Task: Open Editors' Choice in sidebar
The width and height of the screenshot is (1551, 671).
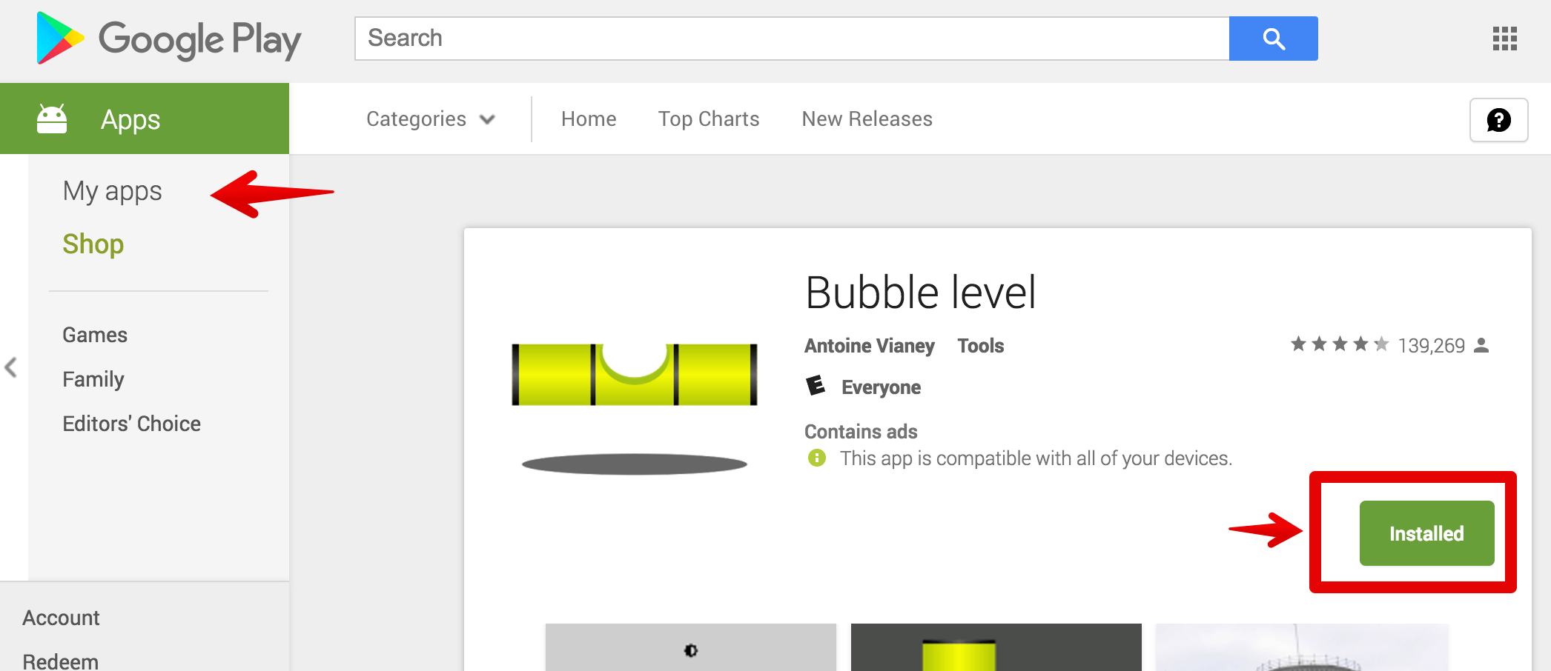Action: click(132, 424)
